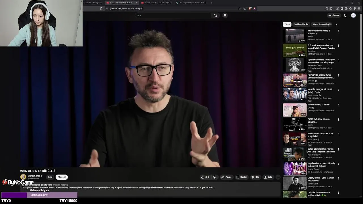Bookmark page icon in address bar
363x204 pixels.
[x=101, y=8]
